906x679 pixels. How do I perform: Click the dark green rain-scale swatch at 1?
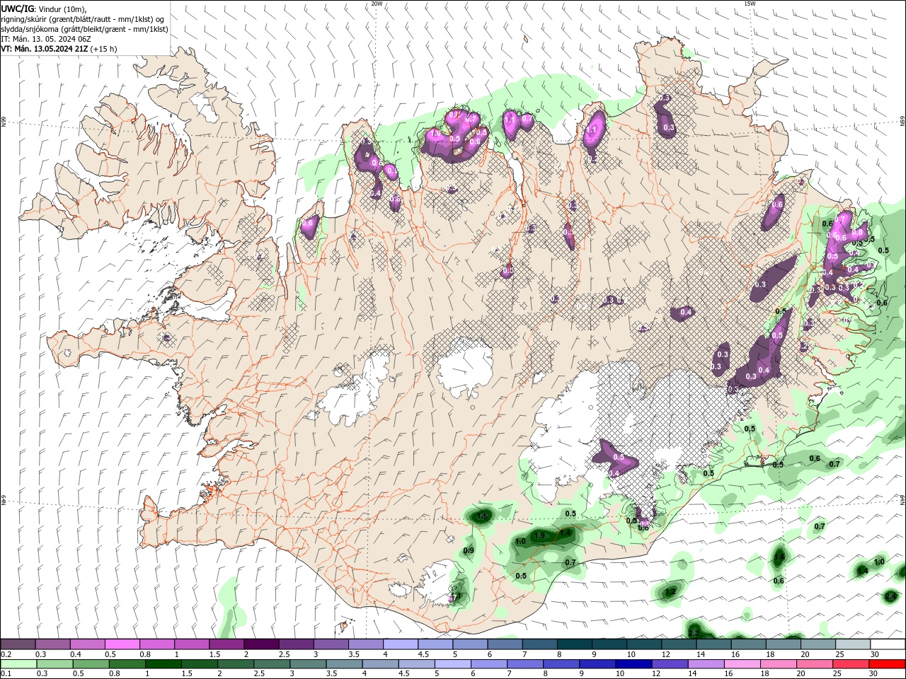tap(163, 664)
